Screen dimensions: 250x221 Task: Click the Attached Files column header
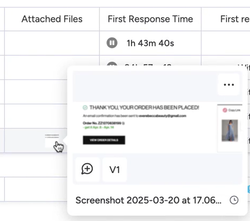(x=52, y=19)
